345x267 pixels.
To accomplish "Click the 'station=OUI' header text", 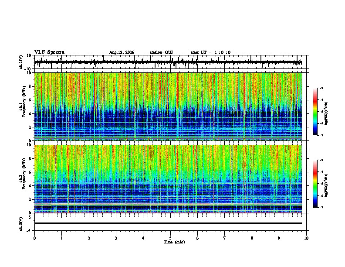I will coord(161,52).
